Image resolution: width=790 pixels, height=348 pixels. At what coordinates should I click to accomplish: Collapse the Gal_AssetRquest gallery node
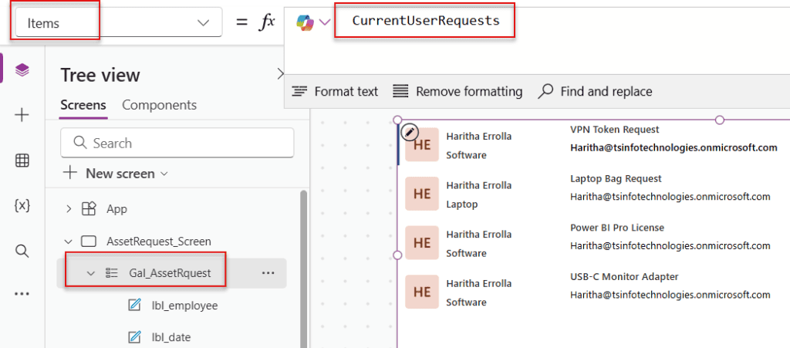click(x=91, y=273)
